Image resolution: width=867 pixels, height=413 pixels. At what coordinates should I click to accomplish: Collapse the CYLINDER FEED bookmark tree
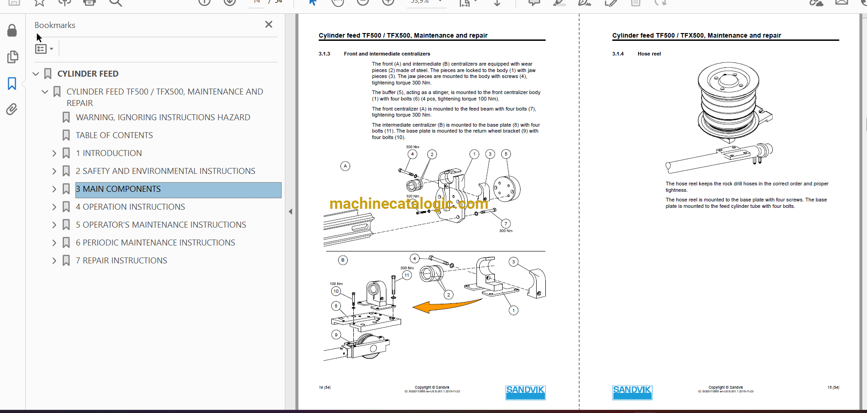point(36,74)
